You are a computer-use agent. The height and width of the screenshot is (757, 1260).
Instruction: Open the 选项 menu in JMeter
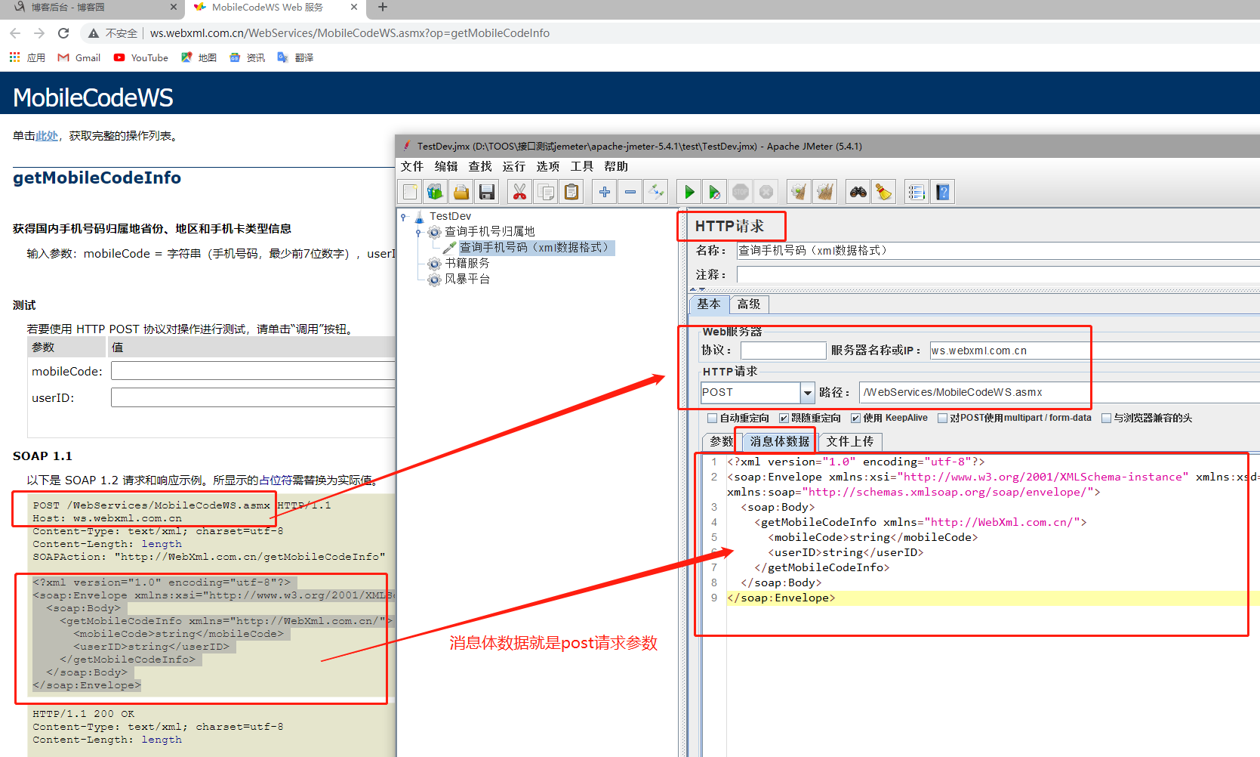548,166
